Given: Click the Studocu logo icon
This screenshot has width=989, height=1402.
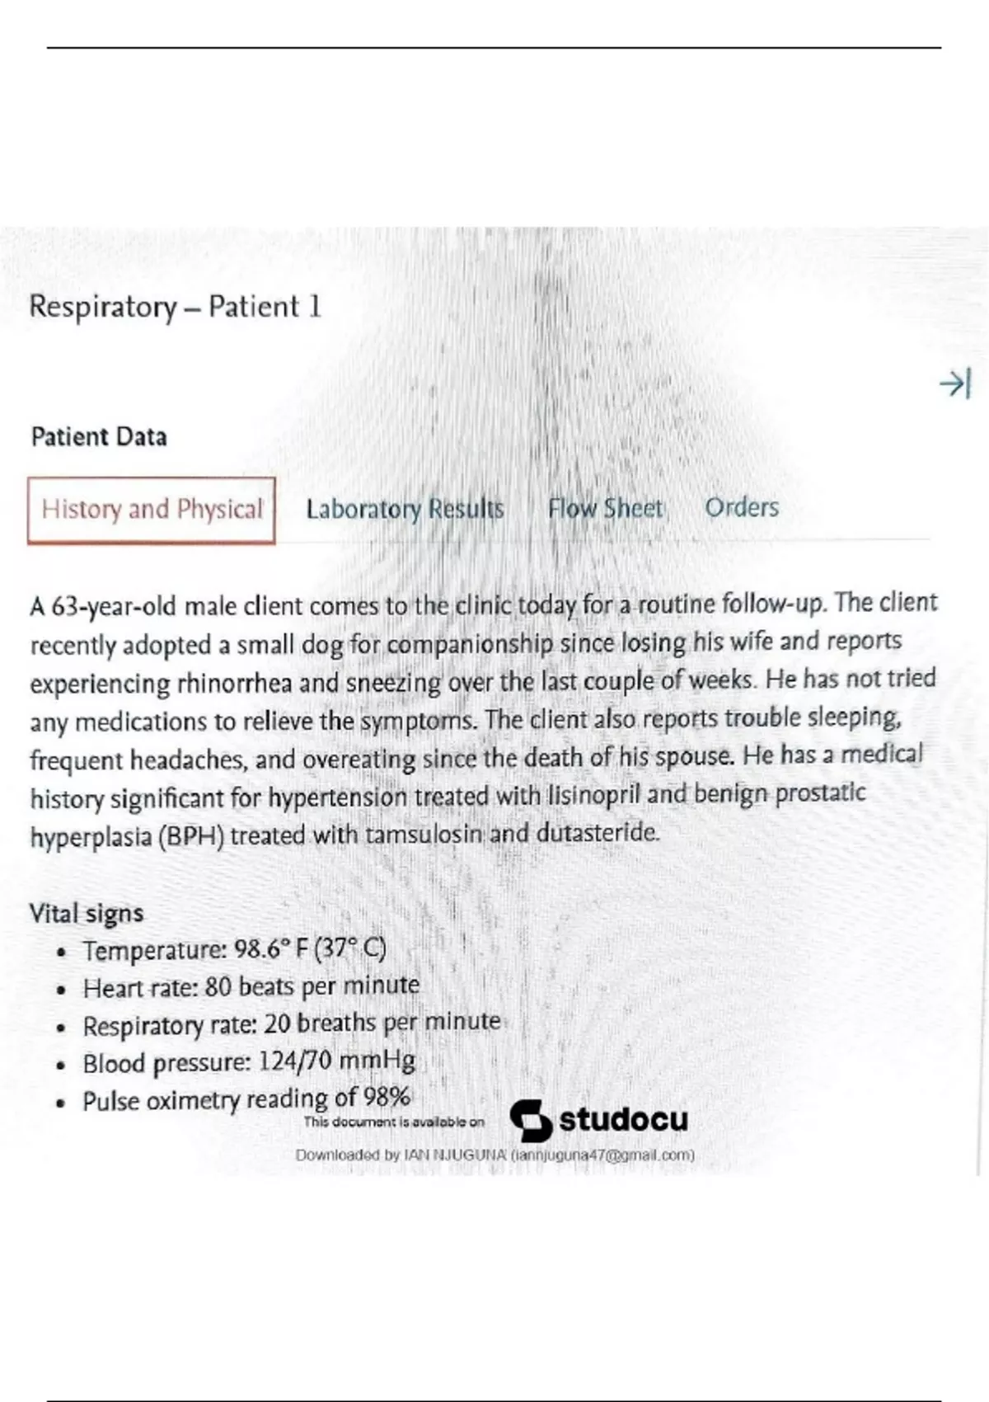Looking at the screenshot, I should click(x=530, y=1121).
